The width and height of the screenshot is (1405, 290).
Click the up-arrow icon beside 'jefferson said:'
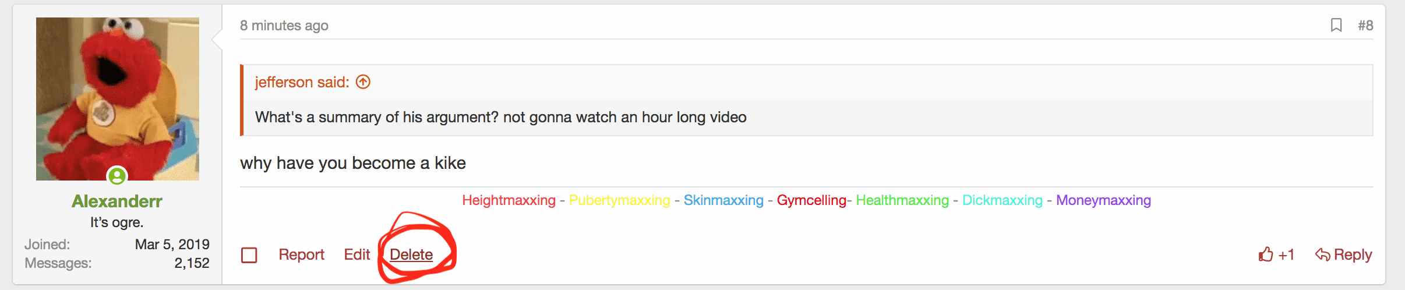[x=363, y=82]
